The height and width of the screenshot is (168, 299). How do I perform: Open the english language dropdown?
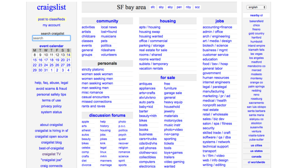pyautogui.click(x=256, y=7)
